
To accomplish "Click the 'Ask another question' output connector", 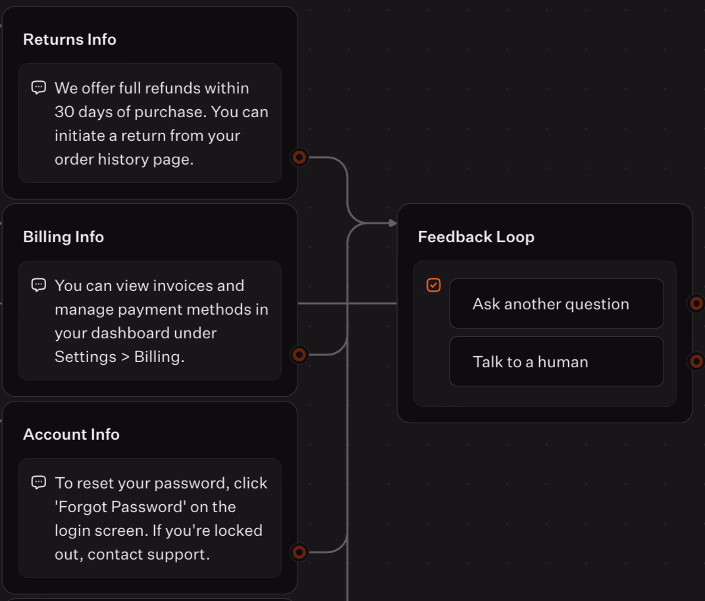I will tap(696, 303).
